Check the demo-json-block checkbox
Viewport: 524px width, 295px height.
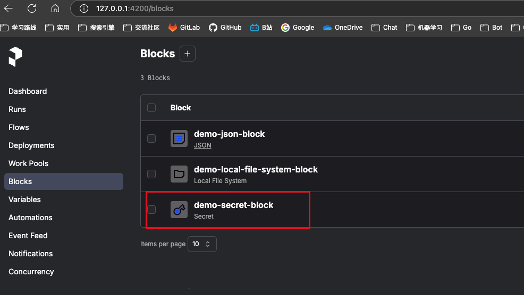151,138
